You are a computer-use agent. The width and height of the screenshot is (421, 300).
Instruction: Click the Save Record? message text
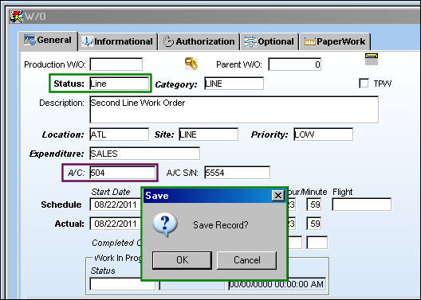tap(220, 225)
